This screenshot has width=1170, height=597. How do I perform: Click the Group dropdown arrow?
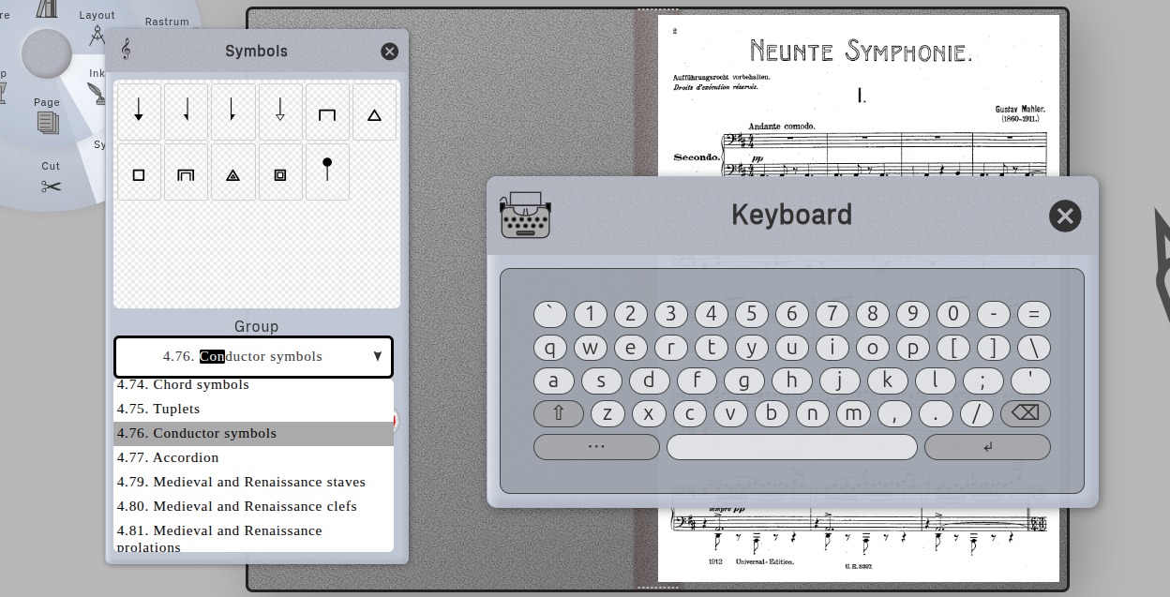coord(378,357)
